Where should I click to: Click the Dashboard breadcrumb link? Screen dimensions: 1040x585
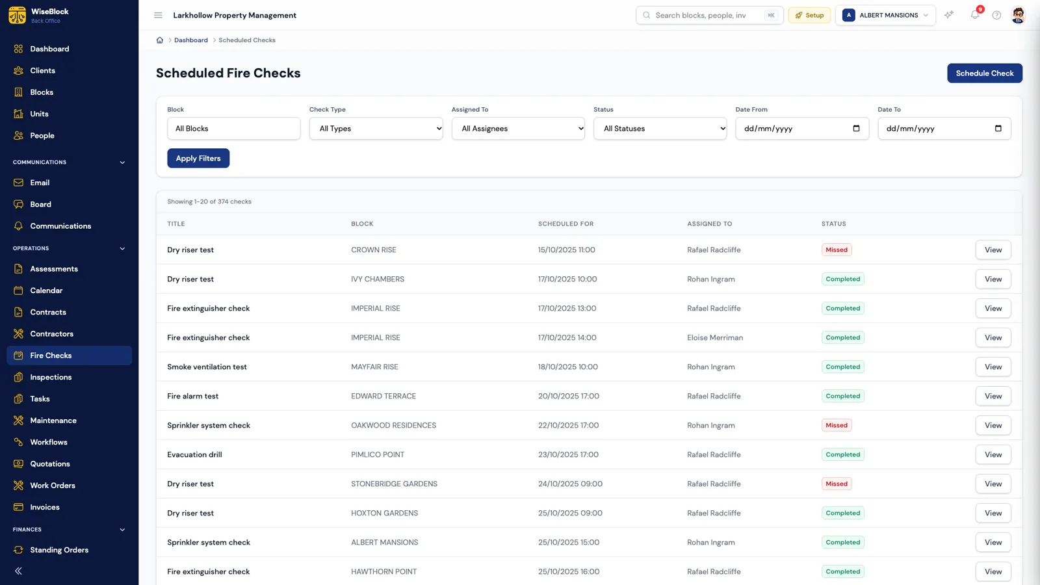point(191,40)
